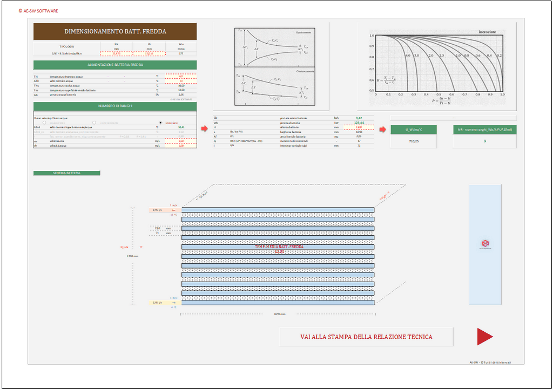Click the velocità aria input cell

(181, 141)
